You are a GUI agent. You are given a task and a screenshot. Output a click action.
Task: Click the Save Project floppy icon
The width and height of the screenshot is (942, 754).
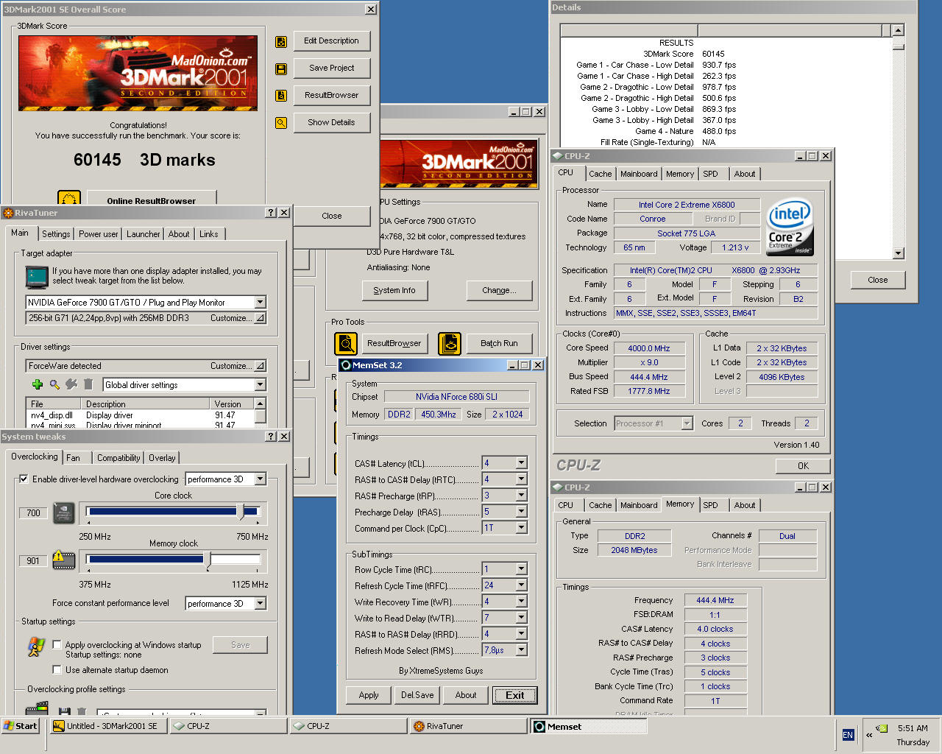click(x=281, y=69)
